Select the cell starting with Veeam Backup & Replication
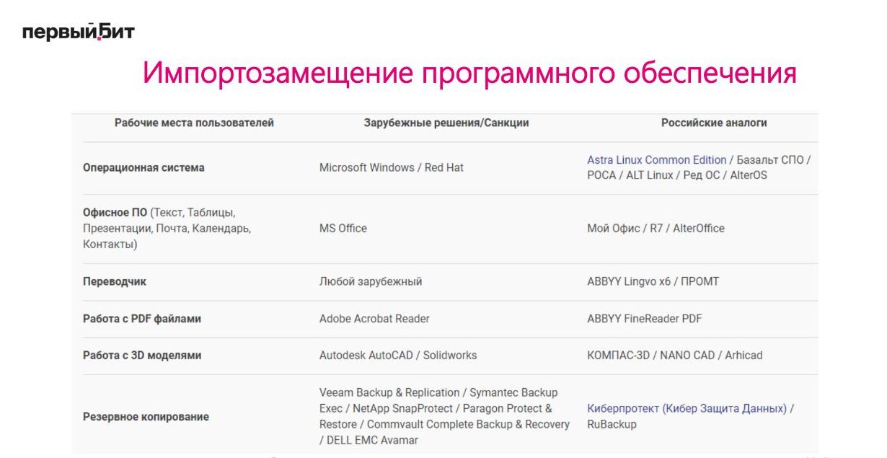The width and height of the screenshot is (887, 458). tap(444, 416)
